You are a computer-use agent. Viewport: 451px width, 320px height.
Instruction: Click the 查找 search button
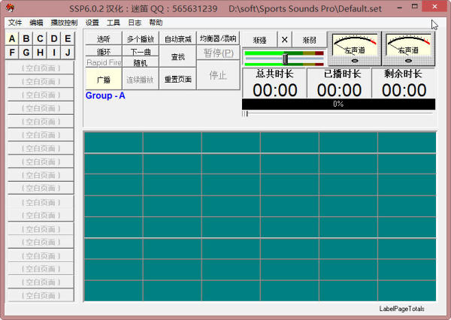point(178,57)
